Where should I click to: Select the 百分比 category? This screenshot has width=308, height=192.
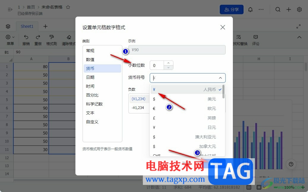click(x=102, y=95)
